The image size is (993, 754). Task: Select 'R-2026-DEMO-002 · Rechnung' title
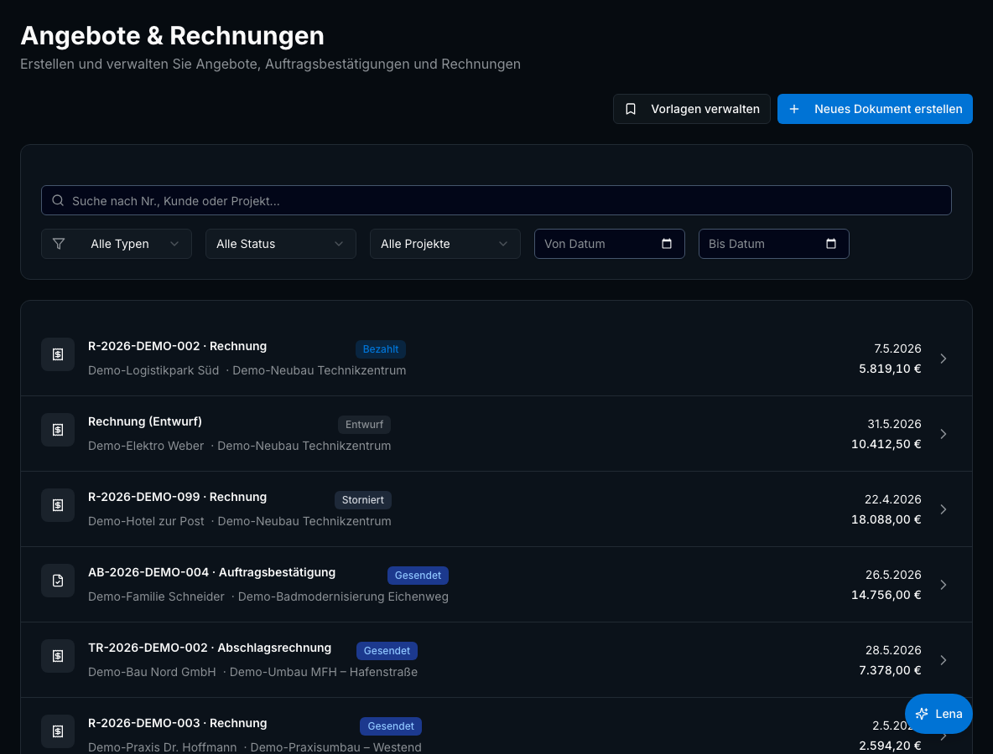pos(177,346)
